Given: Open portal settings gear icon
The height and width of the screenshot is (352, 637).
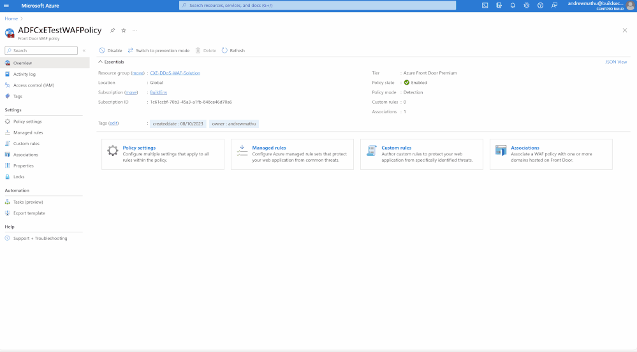Looking at the screenshot, I should 527,6.
